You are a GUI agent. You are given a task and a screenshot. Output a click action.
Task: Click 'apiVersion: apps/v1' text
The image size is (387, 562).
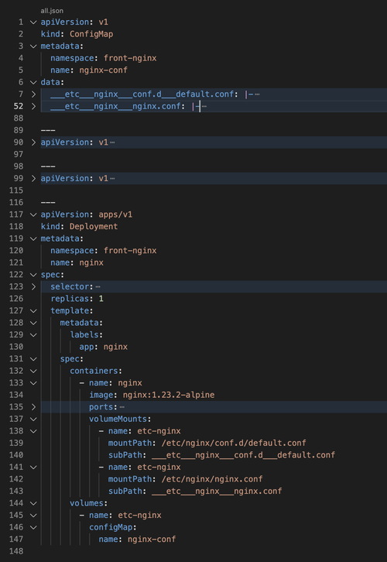[87, 214]
